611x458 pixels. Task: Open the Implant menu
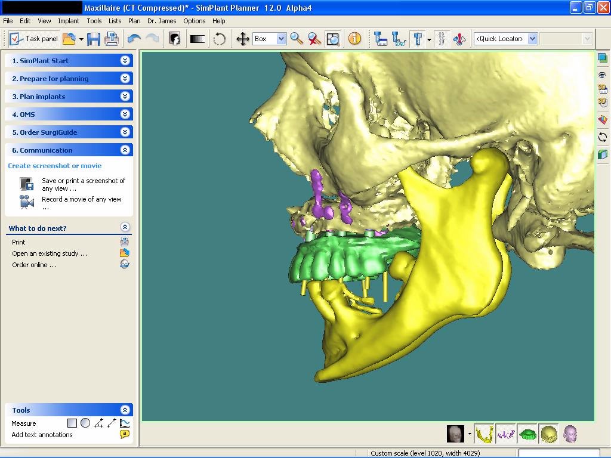point(69,21)
